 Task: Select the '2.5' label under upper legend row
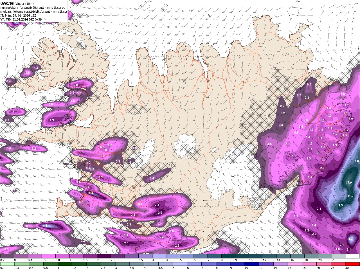click(x=113, y=260)
